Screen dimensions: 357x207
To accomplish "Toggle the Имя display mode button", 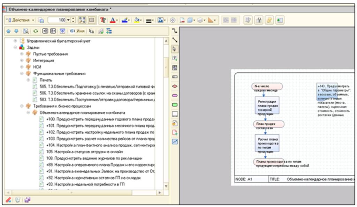I will tap(77, 31).
